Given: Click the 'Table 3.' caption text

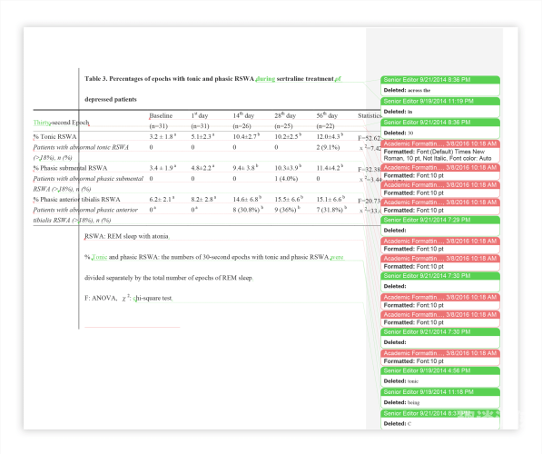Looking at the screenshot, I should click(x=95, y=79).
